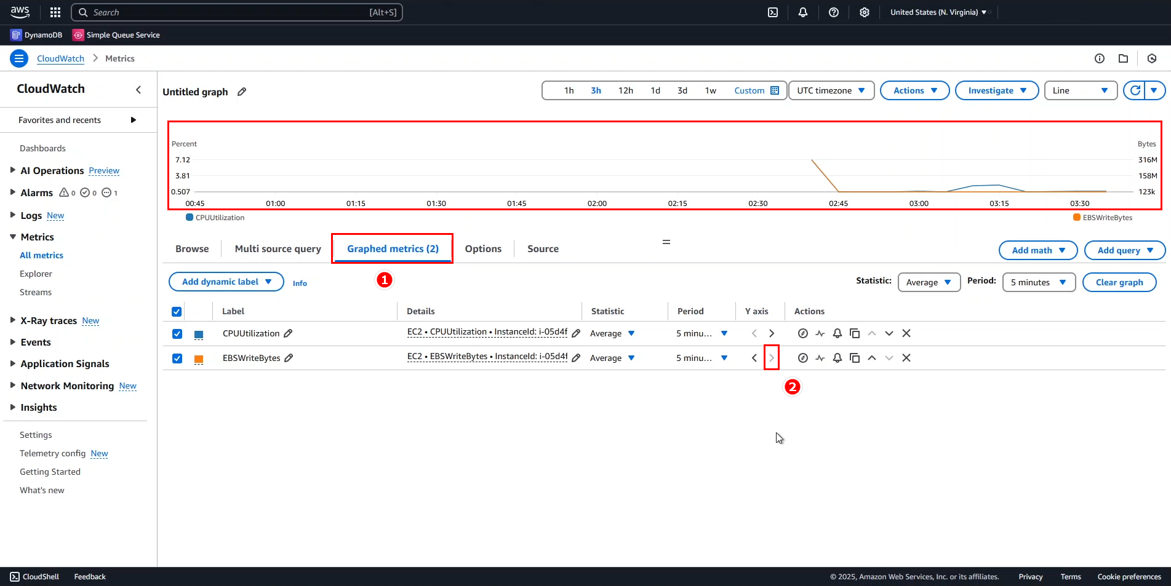The height and width of the screenshot is (586, 1171).
Task: Switch to the Browse tab
Action: 192,248
